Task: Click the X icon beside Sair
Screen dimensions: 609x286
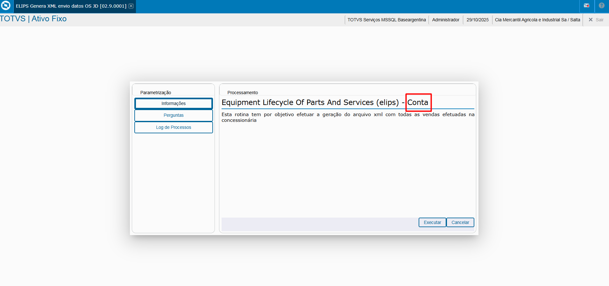Action: [591, 20]
